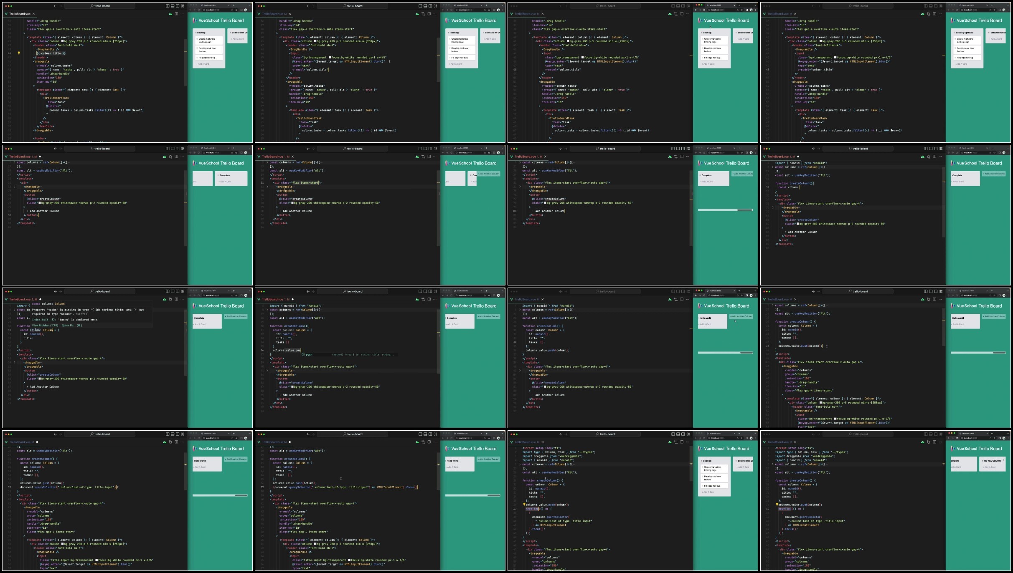
Task: Click "Property 'tasks' is missing" error message
Action: pos(88,312)
